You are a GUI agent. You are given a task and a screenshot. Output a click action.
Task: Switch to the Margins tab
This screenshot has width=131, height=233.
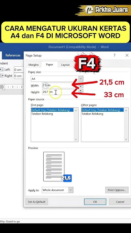click(x=34, y=65)
